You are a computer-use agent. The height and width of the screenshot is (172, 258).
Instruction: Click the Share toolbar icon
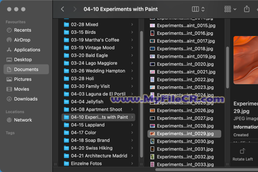coord(247,9)
